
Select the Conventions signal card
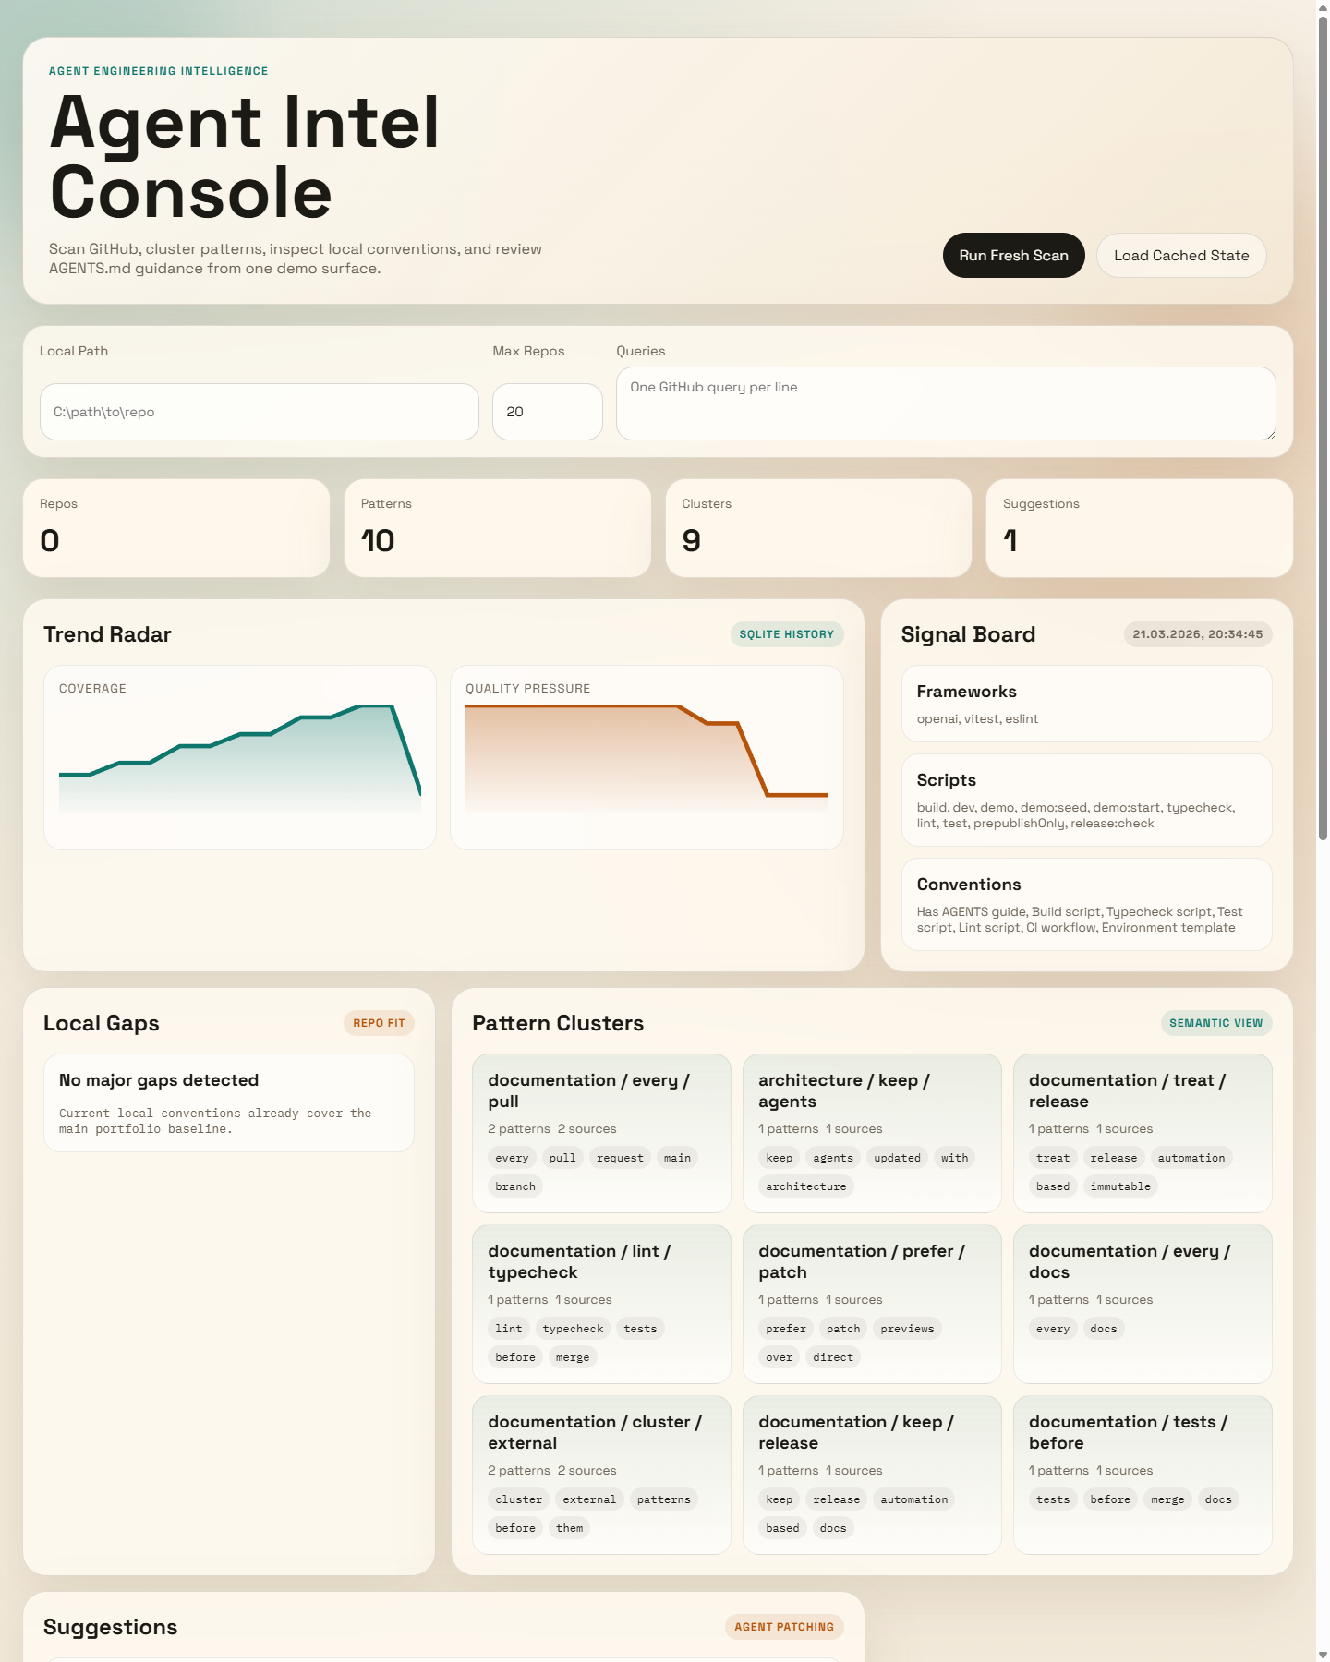point(1087,905)
